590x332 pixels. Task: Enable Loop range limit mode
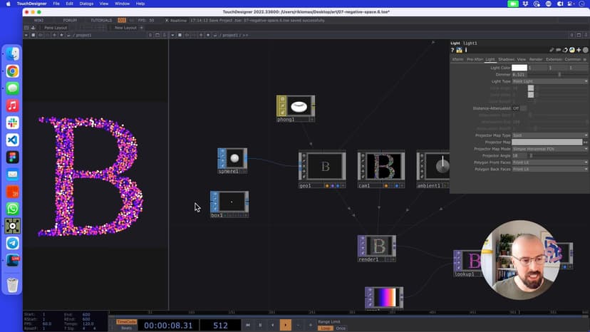[x=325, y=328]
